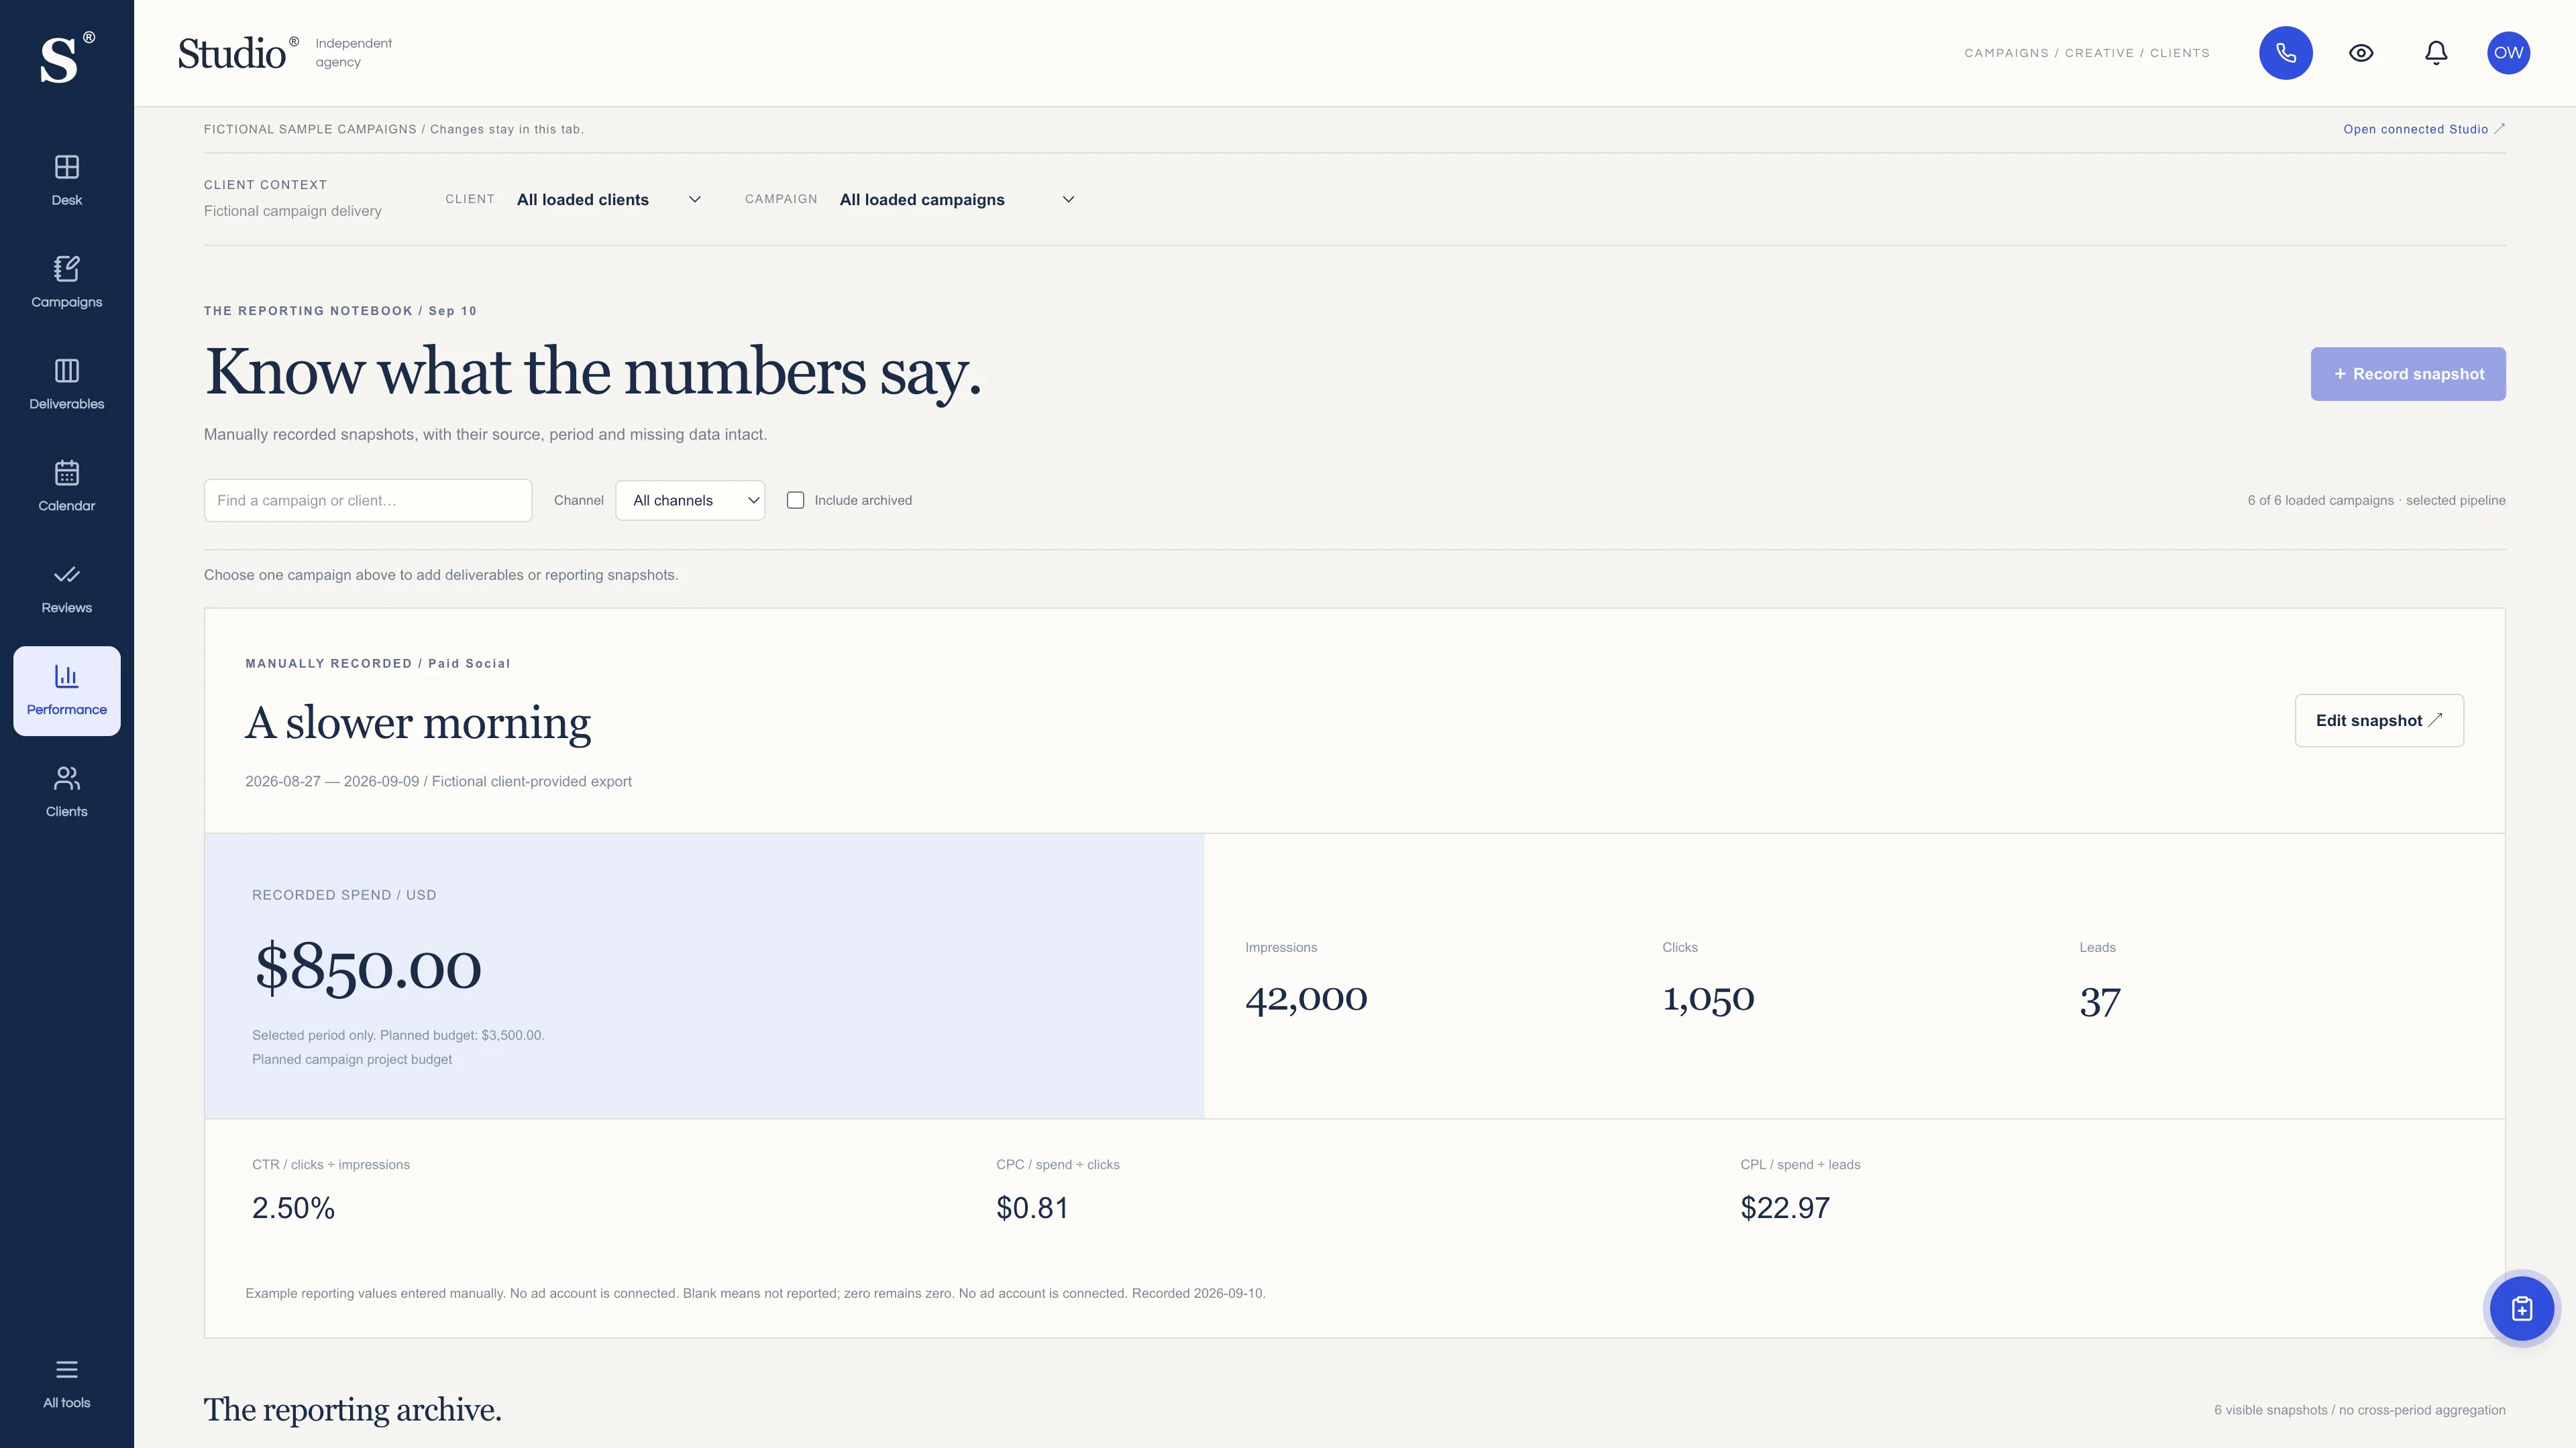Open the Reviews sidebar item

[x=67, y=589]
